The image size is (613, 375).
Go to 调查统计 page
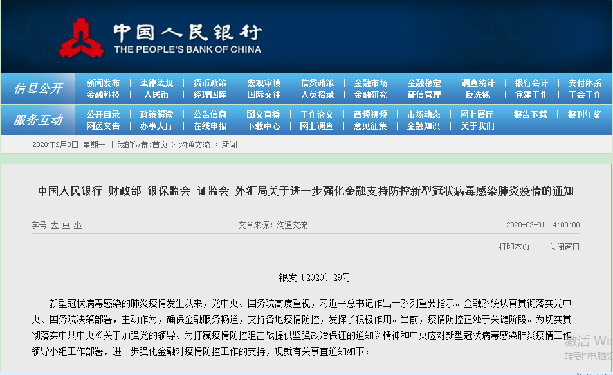tap(478, 83)
